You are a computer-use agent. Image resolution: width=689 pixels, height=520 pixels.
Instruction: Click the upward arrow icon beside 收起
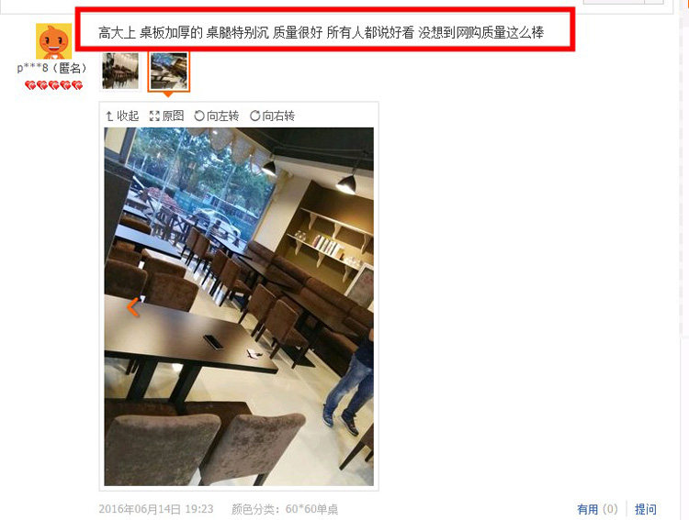point(110,116)
